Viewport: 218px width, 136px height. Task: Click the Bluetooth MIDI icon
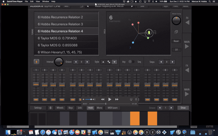pyautogui.click(x=51, y=108)
